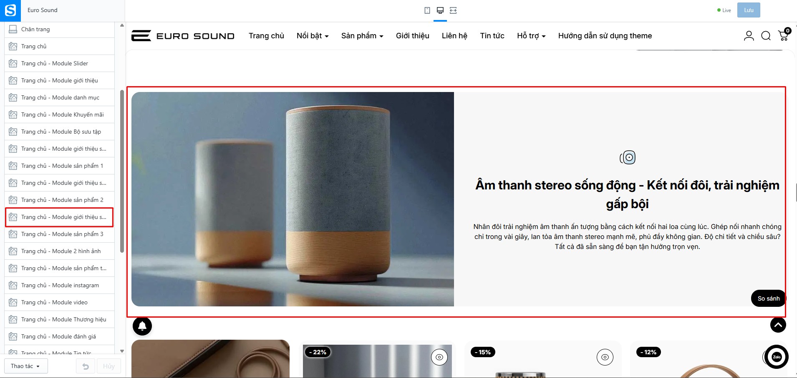797x378 pixels.
Task: Click the notification bell icon
Action: click(142, 326)
